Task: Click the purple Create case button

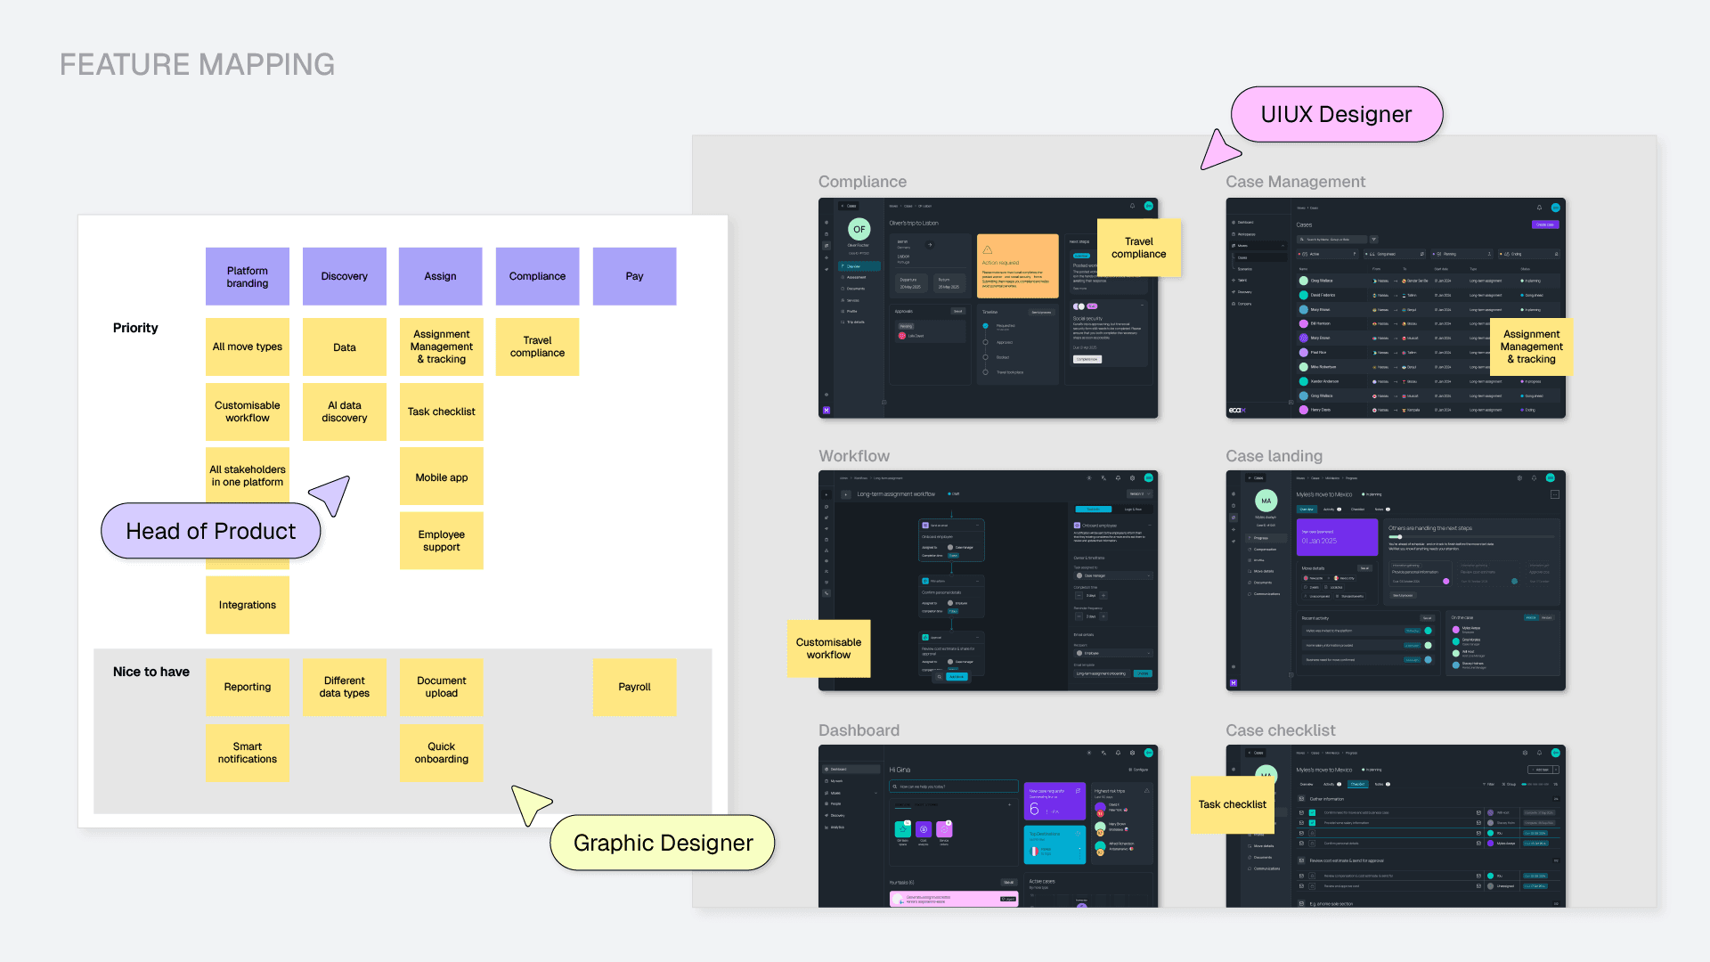Action: [1545, 224]
